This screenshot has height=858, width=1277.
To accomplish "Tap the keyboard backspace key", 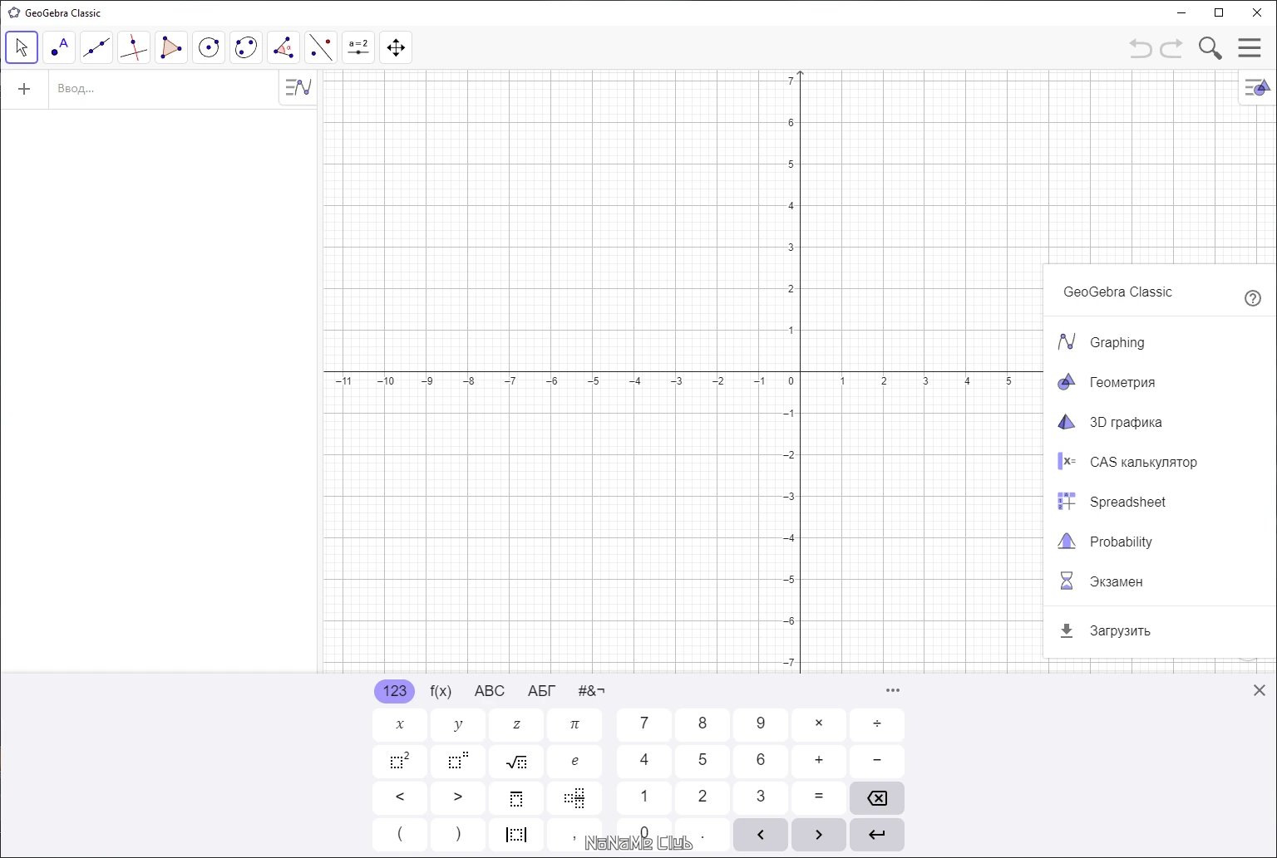I will (x=877, y=797).
